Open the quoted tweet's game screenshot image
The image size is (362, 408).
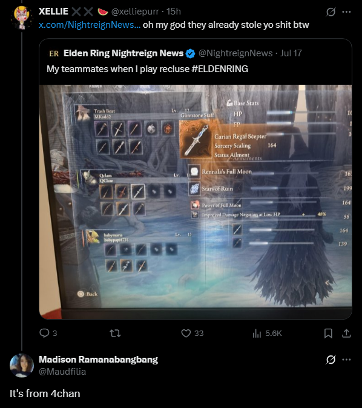196,202
